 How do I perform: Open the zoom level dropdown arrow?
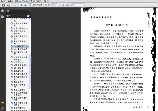pyautogui.click(x=58, y=5)
